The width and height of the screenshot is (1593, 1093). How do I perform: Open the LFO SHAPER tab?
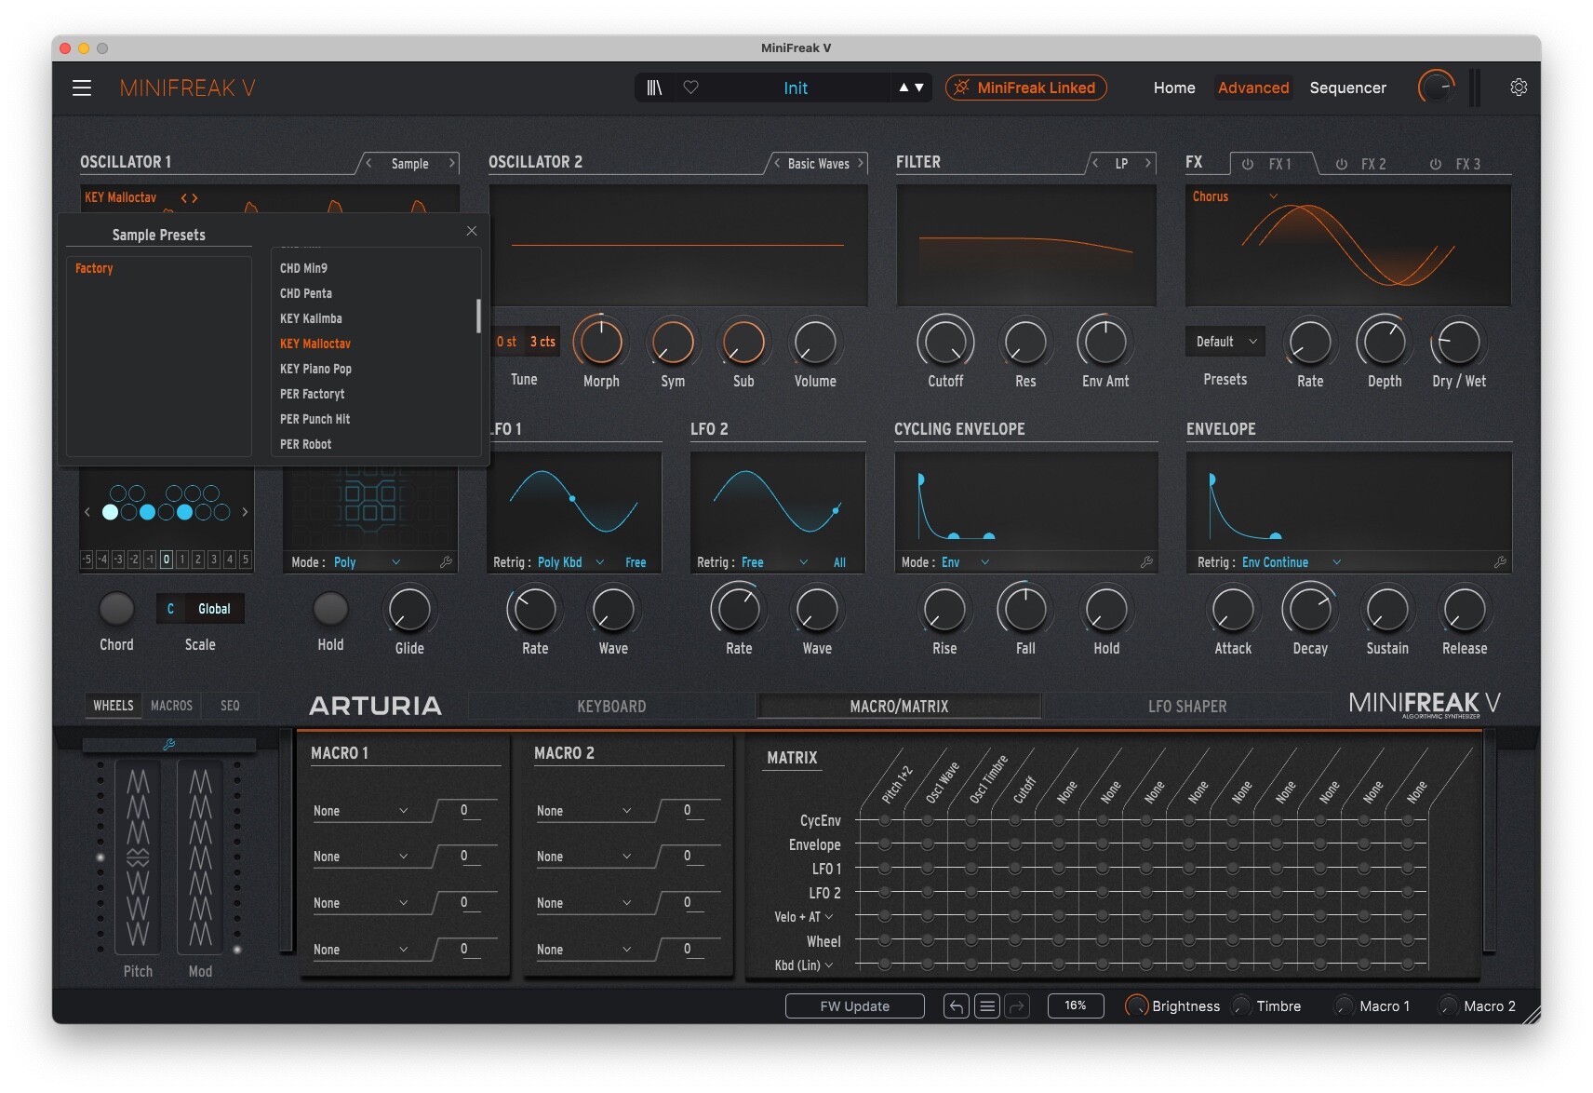click(x=1187, y=707)
